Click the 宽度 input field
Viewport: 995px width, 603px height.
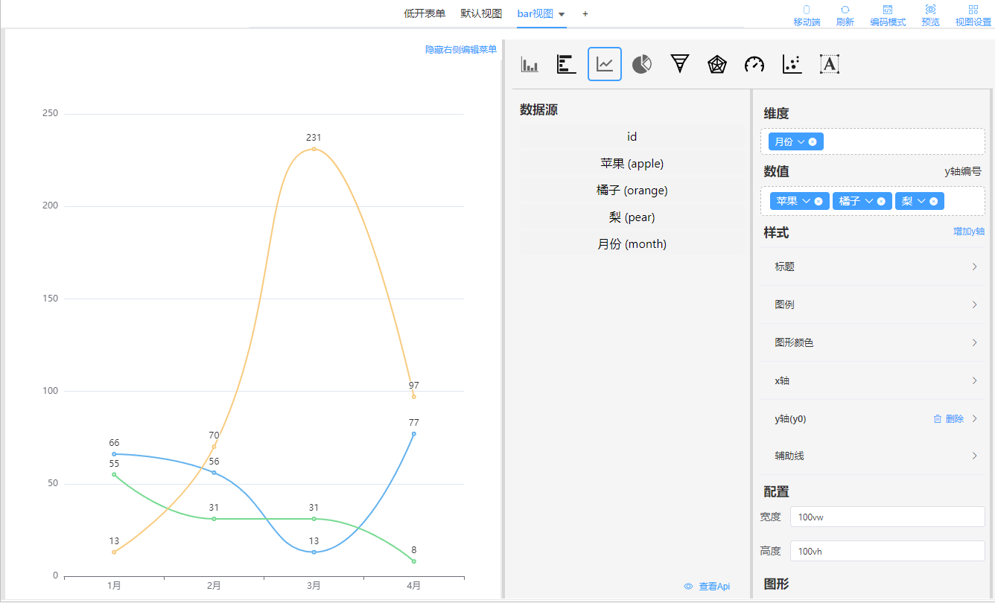click(886, 517)
